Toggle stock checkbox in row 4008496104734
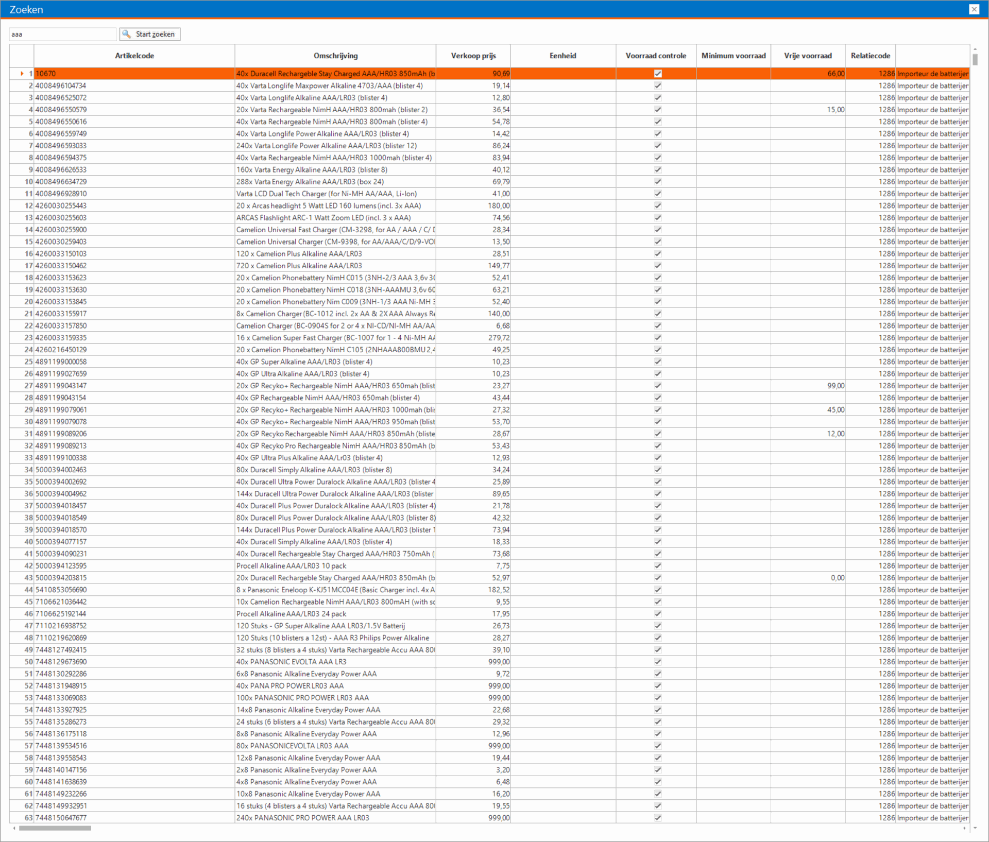989x842 pixels. click(x=658, y=85)
